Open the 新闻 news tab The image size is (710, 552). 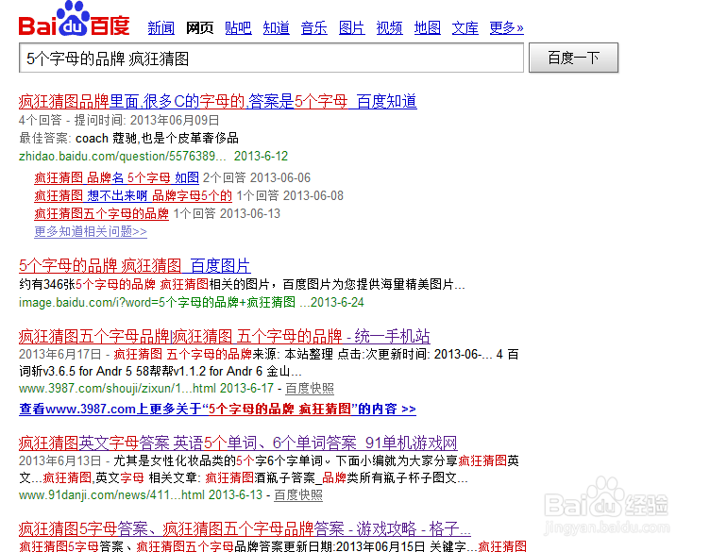[x=161, y=28]
